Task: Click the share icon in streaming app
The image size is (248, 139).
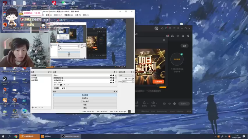Action: tap(188, 36)
